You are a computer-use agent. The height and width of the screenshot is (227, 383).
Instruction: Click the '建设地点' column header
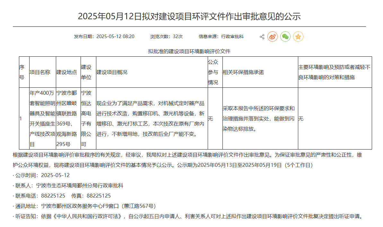pyautogui.click(x=68, y=72)
